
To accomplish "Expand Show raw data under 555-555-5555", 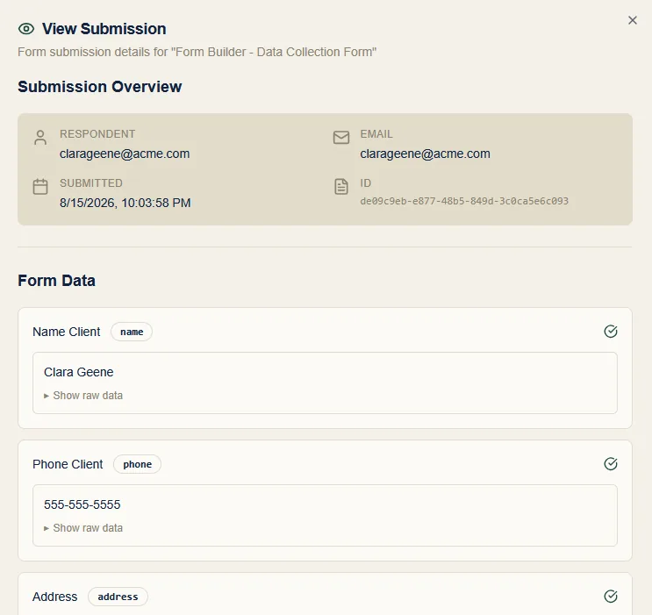I will tap(83, 527).
